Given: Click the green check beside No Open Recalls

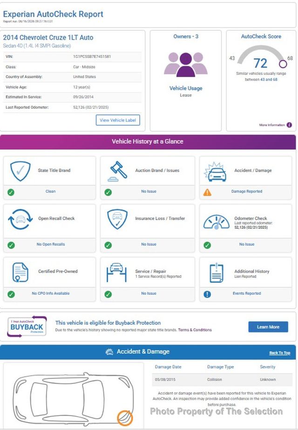Looking at the screenshot, I should [11, 245].
